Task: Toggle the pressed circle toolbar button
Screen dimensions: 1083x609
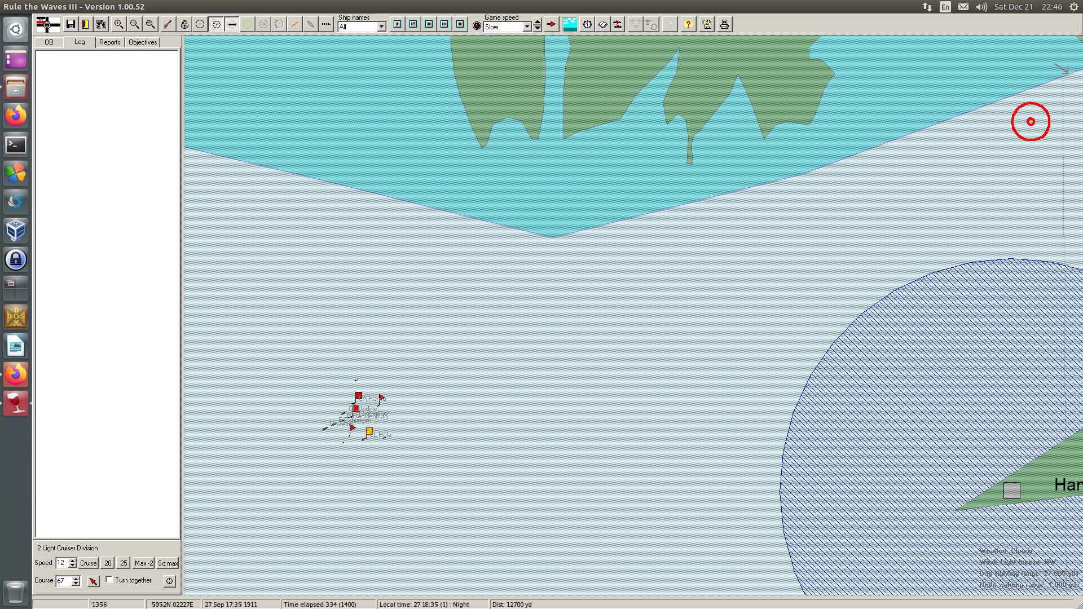Action: click(x=216, y=24)
